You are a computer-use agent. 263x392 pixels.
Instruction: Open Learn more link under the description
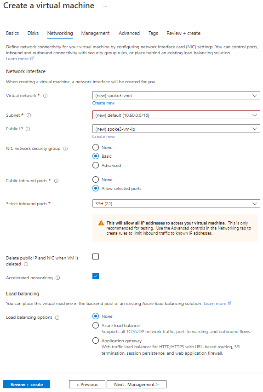17,59
